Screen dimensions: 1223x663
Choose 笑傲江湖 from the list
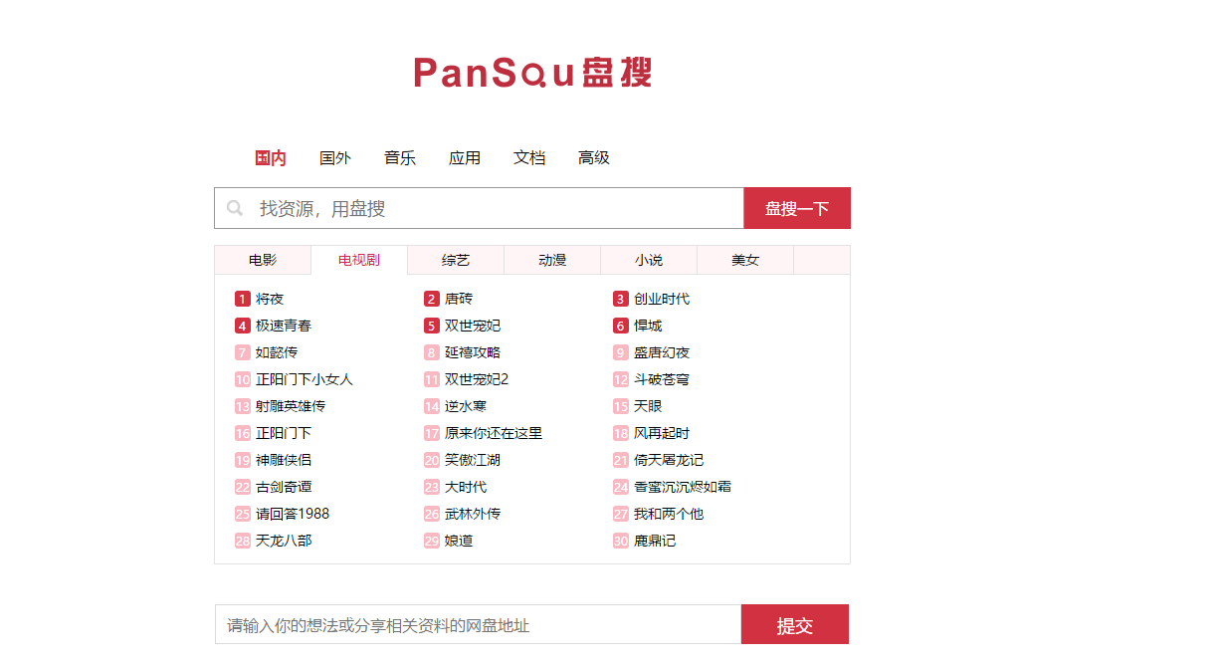click(473, 460)
